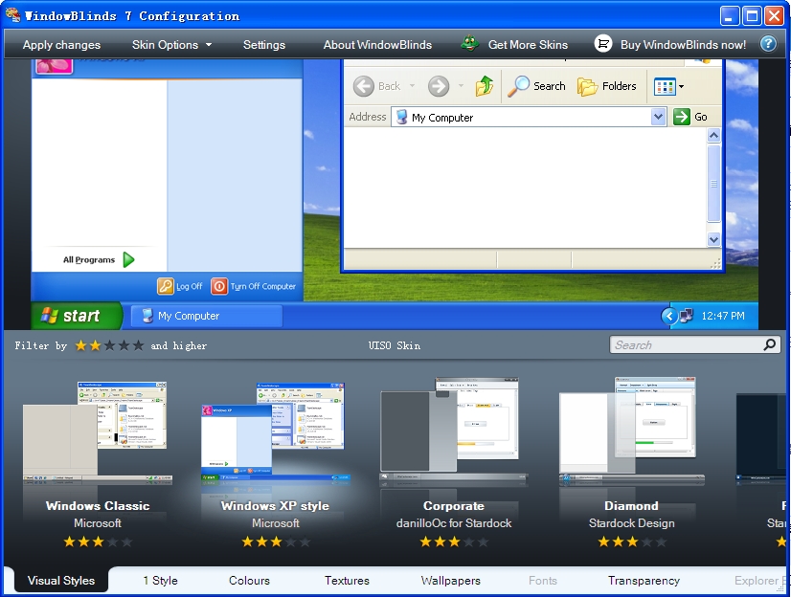791x597 pixels.
Task: Expand the Address bar dropdown arrow
Action: (x=658, y=117)
